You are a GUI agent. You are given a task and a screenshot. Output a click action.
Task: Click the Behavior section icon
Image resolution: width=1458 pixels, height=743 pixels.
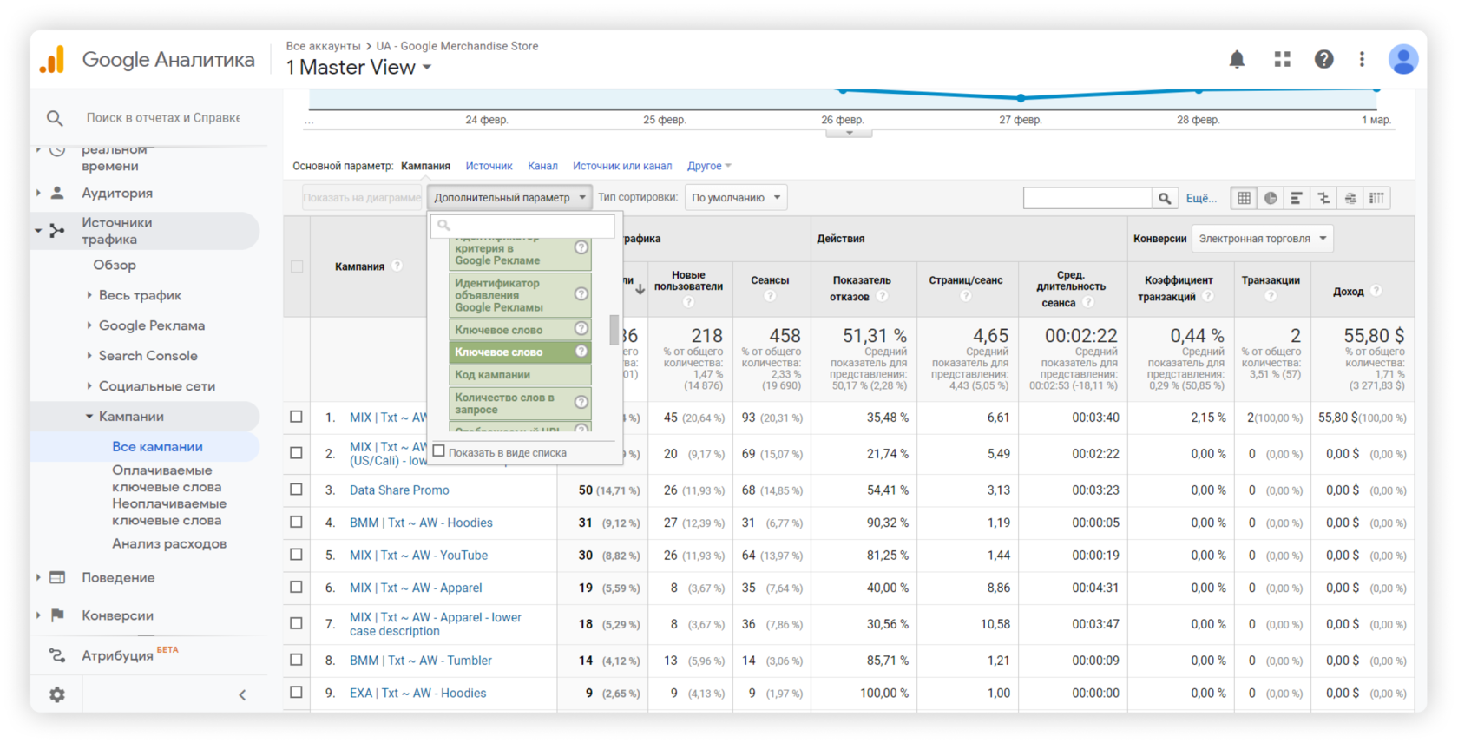click(x=57, y=577)
